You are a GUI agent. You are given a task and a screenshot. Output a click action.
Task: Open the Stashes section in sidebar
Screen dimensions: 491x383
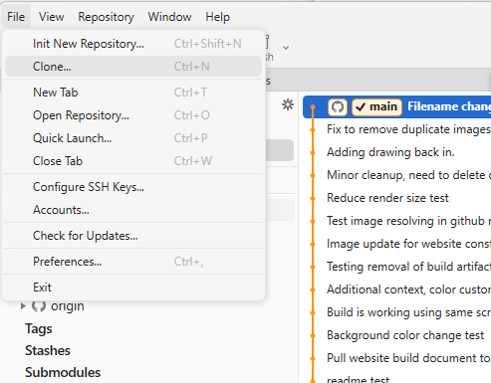(x=48, y=350)
